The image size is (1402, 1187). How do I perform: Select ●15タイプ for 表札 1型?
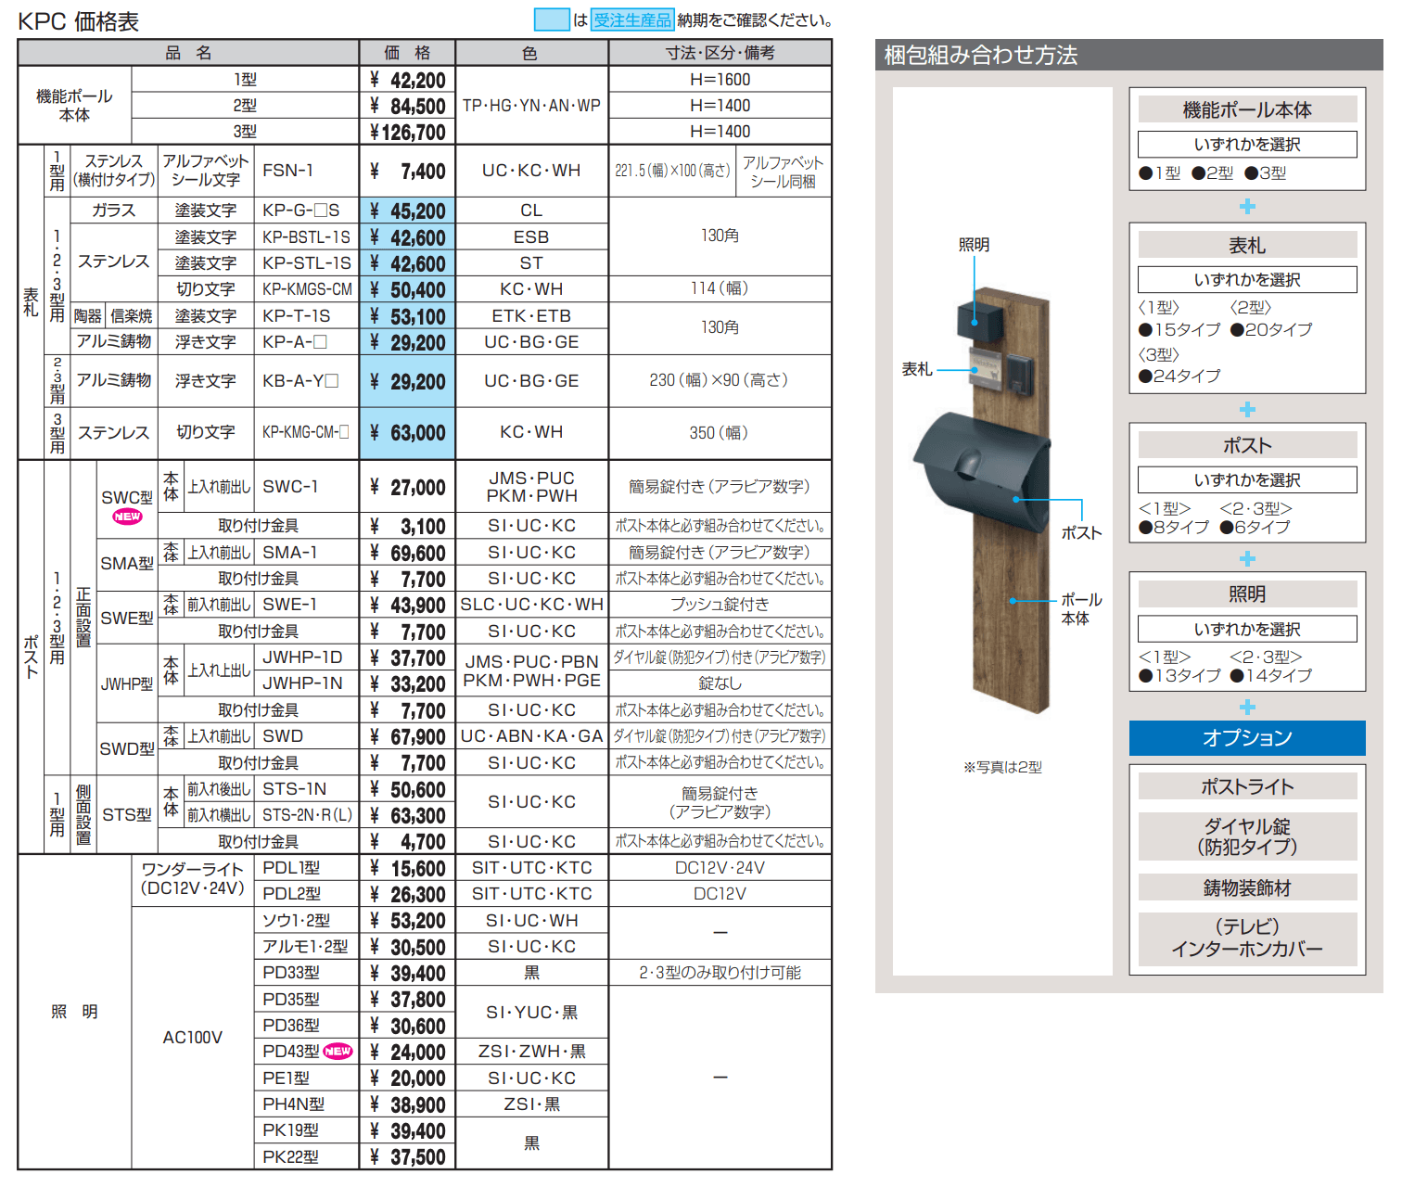1179,329
